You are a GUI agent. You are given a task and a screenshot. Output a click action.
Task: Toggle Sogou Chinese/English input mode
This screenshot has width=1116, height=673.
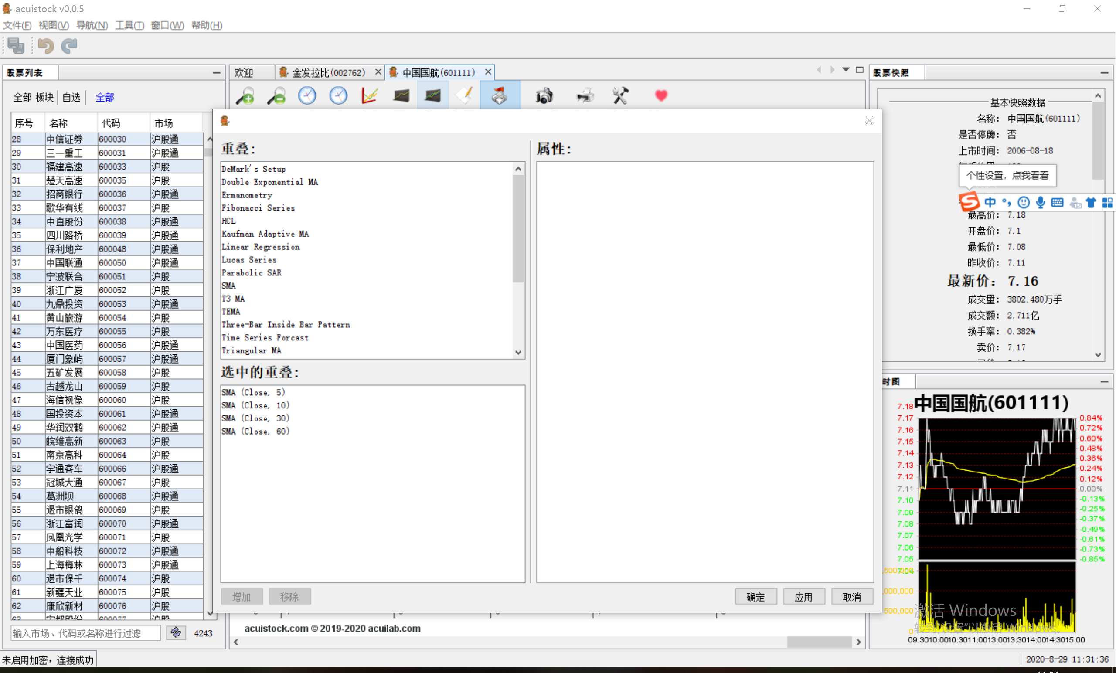point(990,202)
